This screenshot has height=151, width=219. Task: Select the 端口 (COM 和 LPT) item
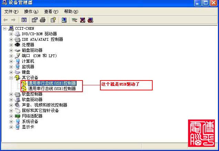pyautogui.click(x=39, y=56)
